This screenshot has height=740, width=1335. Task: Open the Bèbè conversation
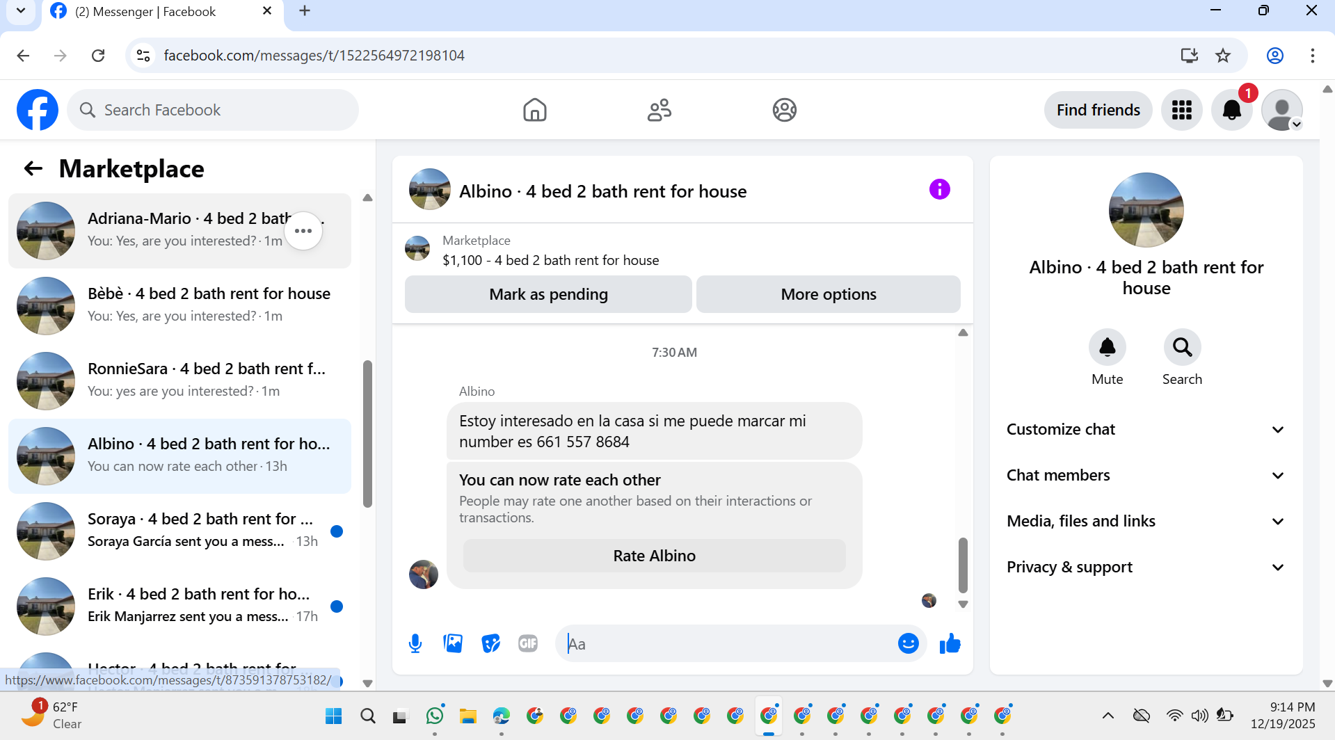[x=179, y=306]
